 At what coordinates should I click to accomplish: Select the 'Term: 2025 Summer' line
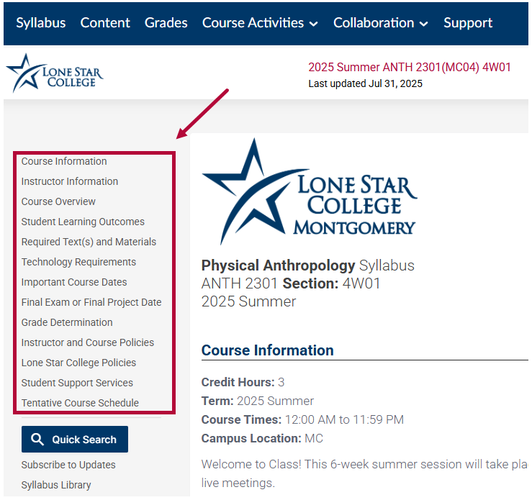click(258, 401)
